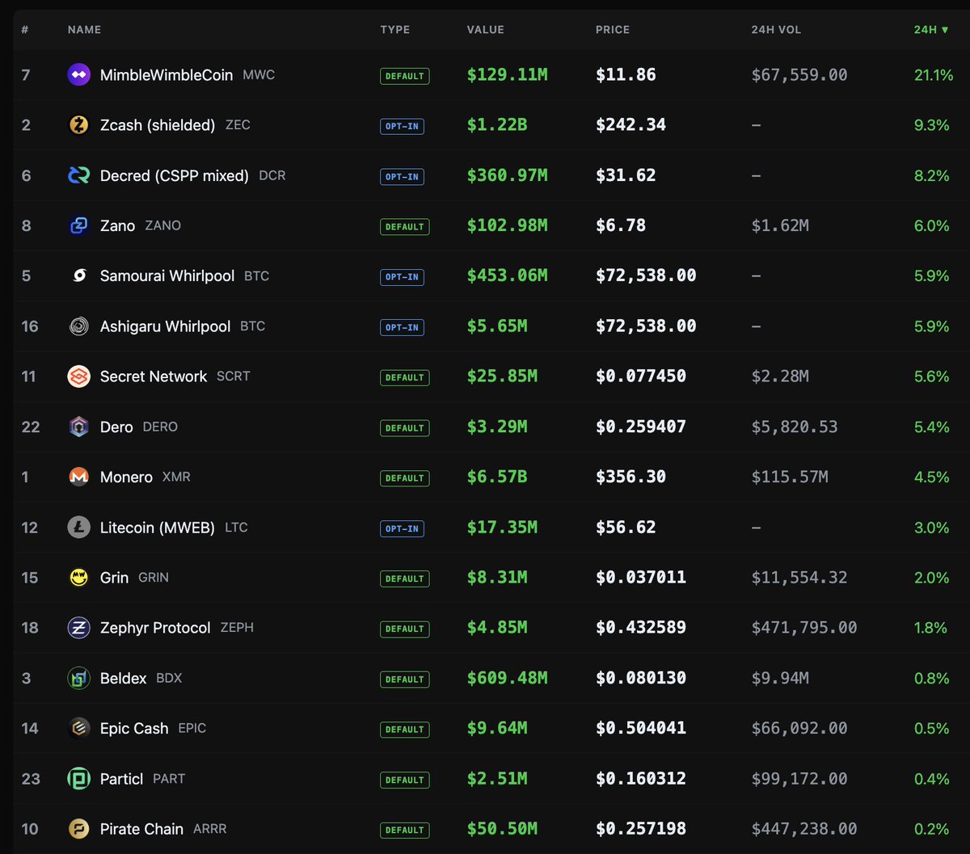Open the Monero name link
The image size is (970, 854).
point(126,477)
